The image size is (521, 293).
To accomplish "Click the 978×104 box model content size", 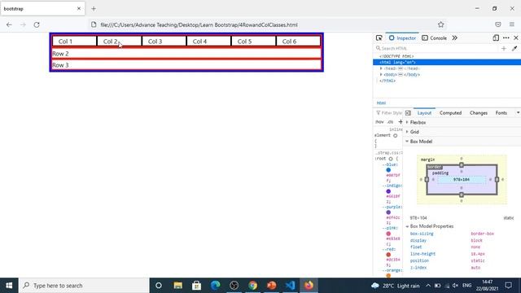I will [462, 180].
